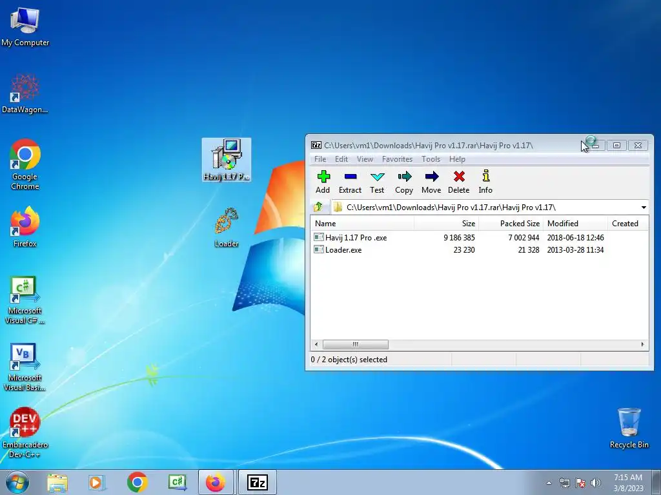This screenshot has height=495, width=661.
Task: Show hidden tray icons arrow
Action: coord(549,483)
